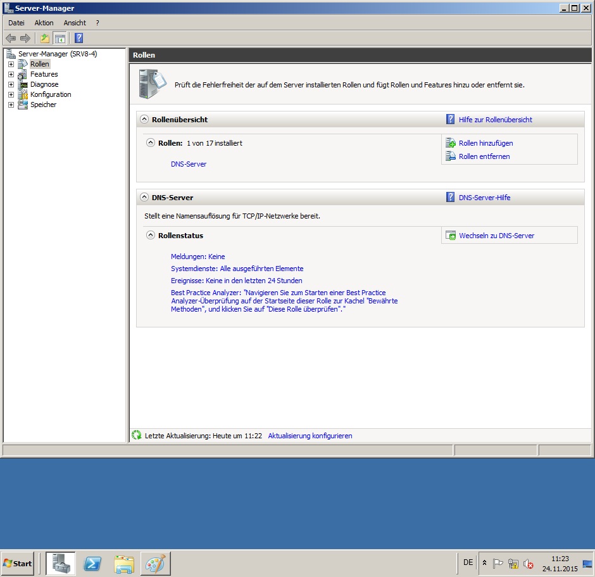Click the Features tree node icon
The height and width of the screenshot is (577, 595).
pyautogui.click(x=23, y=74)
